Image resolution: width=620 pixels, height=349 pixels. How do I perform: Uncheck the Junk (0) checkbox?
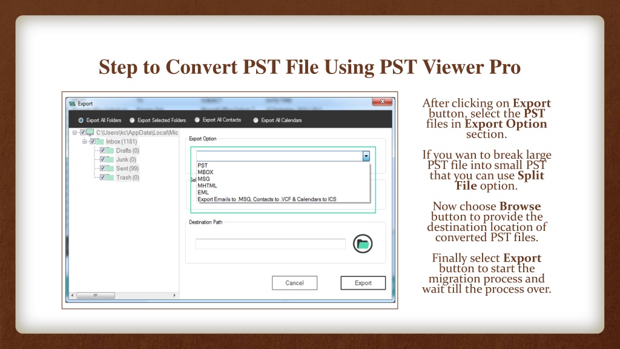coord(102,159)
